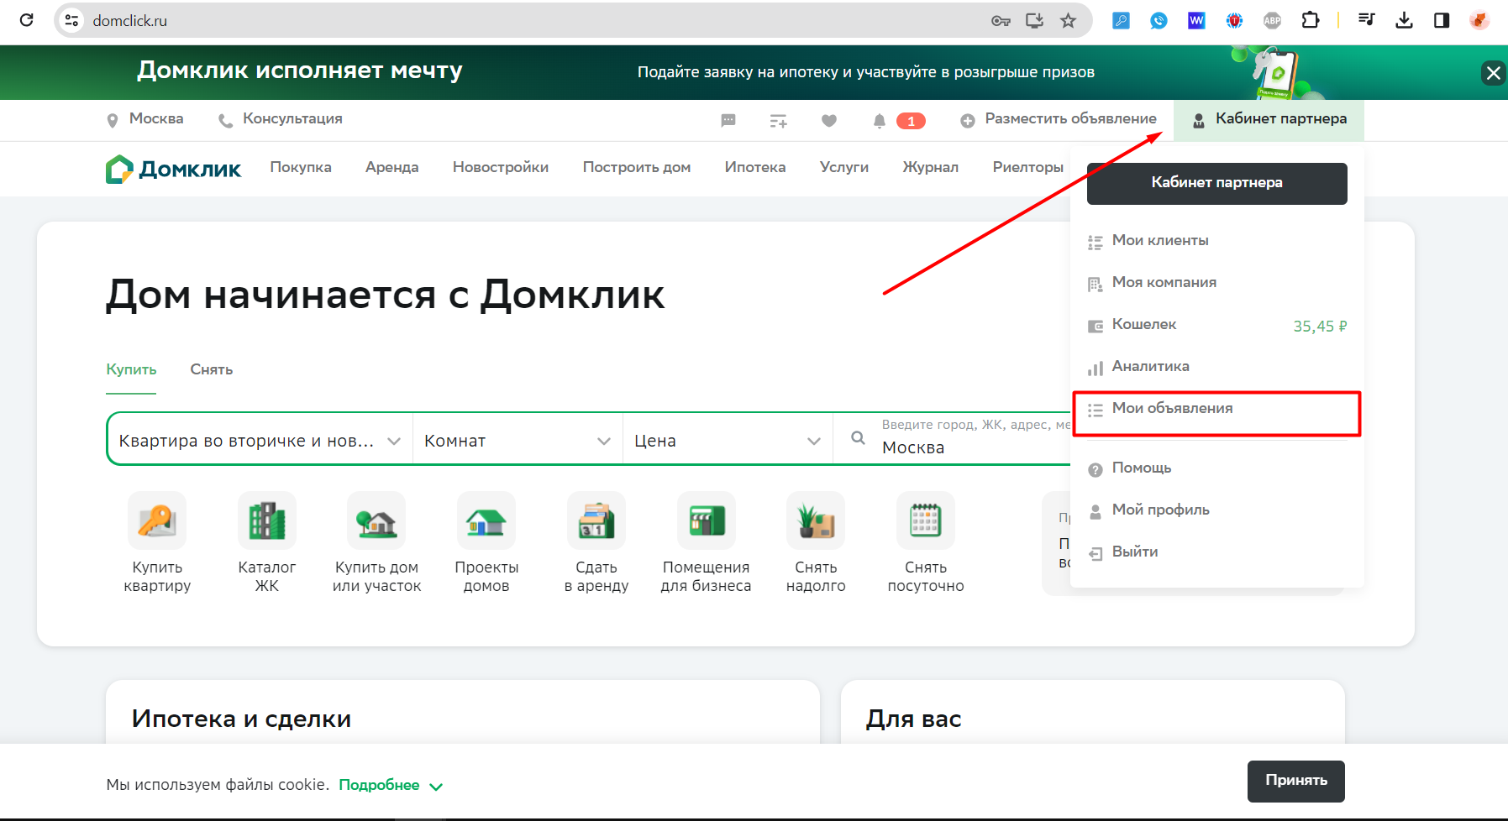Open the media control playlist icon
The image size is (1508, 821).
[x=1367, y=20]
